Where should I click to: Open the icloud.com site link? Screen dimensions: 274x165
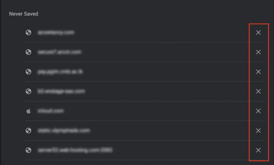click(x=50, y=111)
